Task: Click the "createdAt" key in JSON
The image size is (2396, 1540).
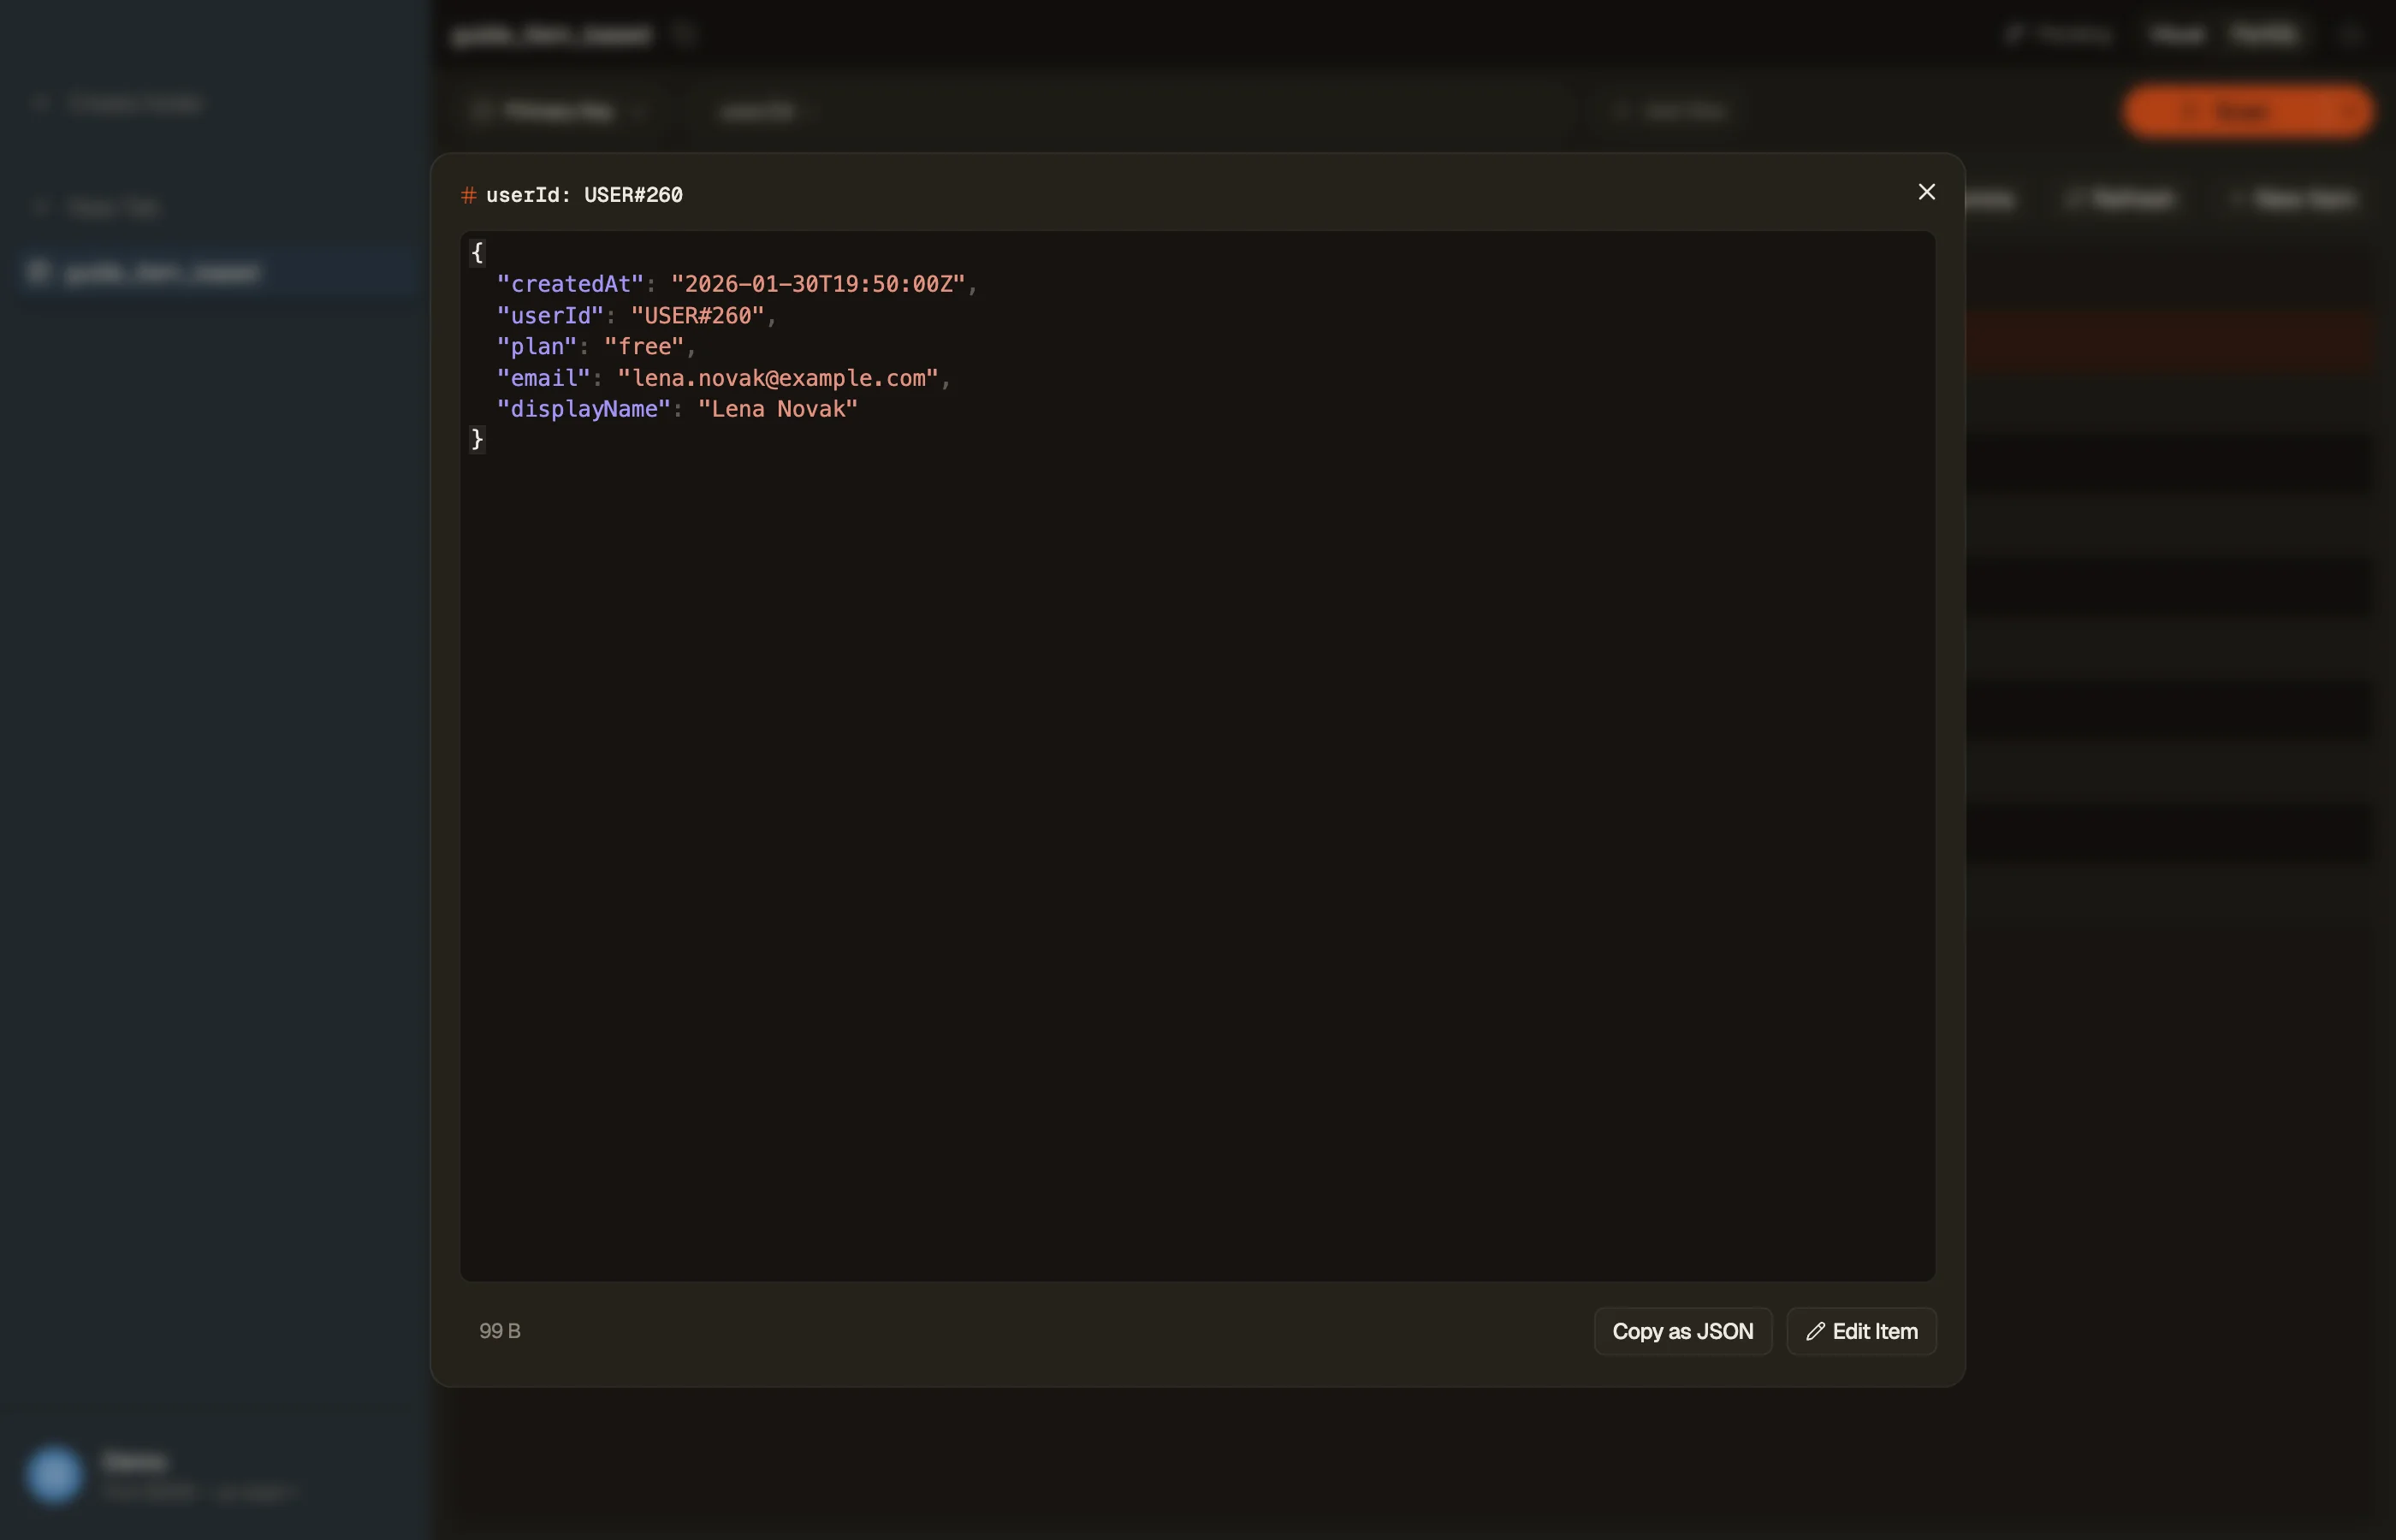Action: point(570,284)
